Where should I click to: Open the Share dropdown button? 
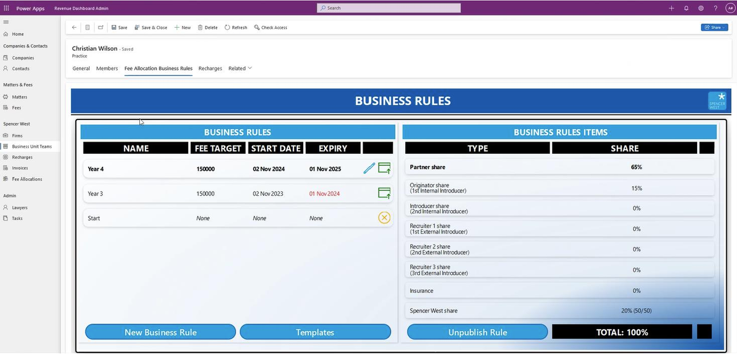coord(714,27)
